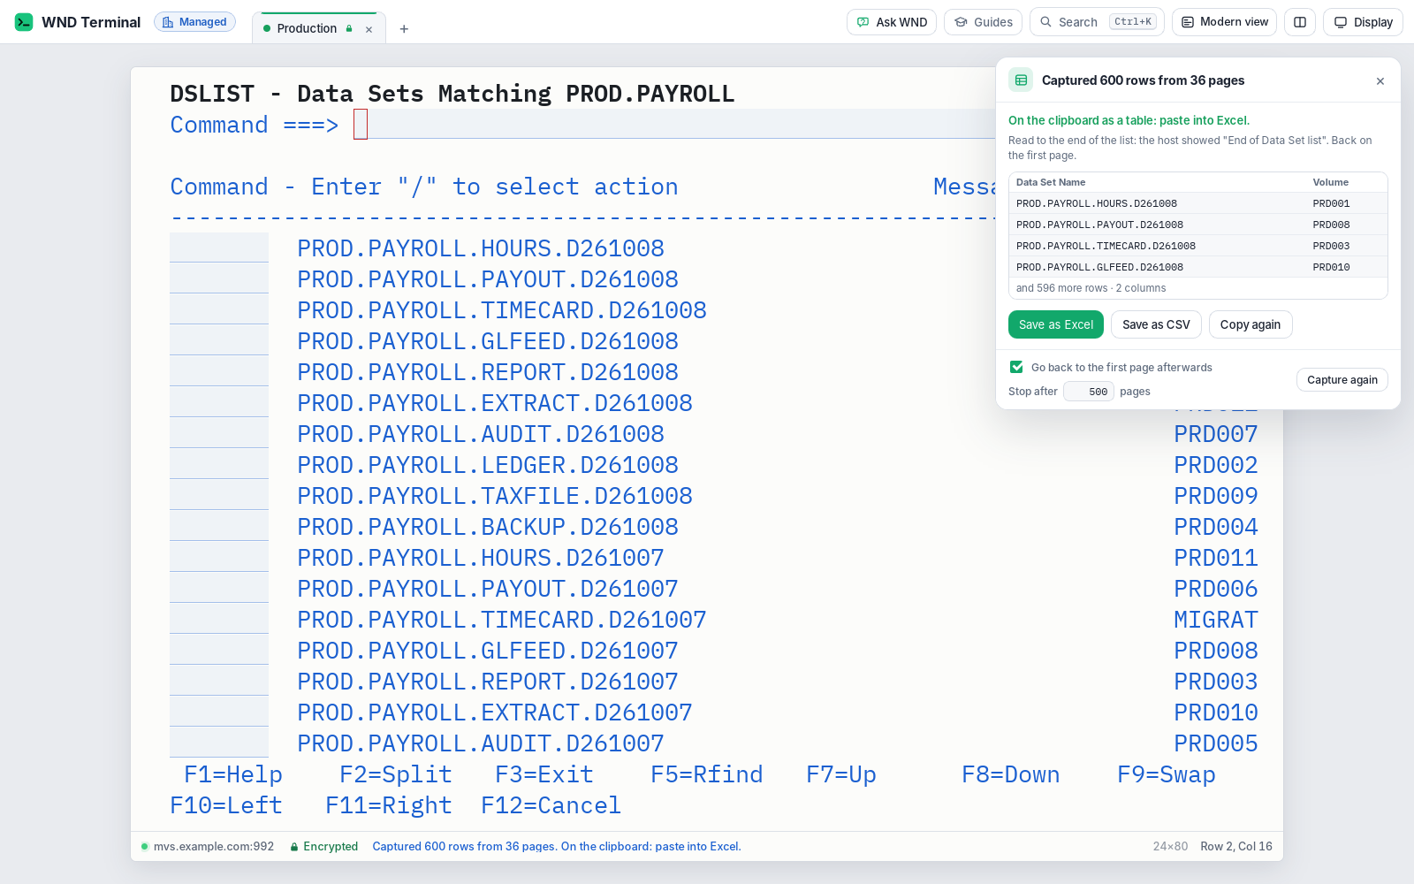Screen dimensions: 1414x884
Task: Click the F1=Help function key
Action: click(233, 774)
